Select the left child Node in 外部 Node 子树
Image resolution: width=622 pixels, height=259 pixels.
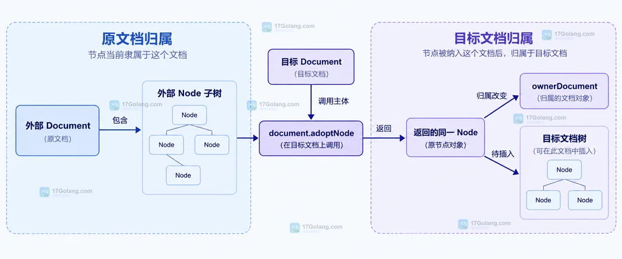tap(166, 144)
